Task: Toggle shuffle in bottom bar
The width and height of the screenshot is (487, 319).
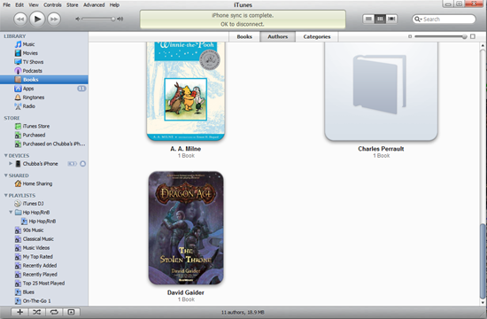Action: (37, 312)
